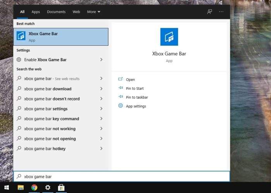This screenshot has height=193, width=271.
Task: Open File Explorer from the taskbar
Action: [21, 188]
